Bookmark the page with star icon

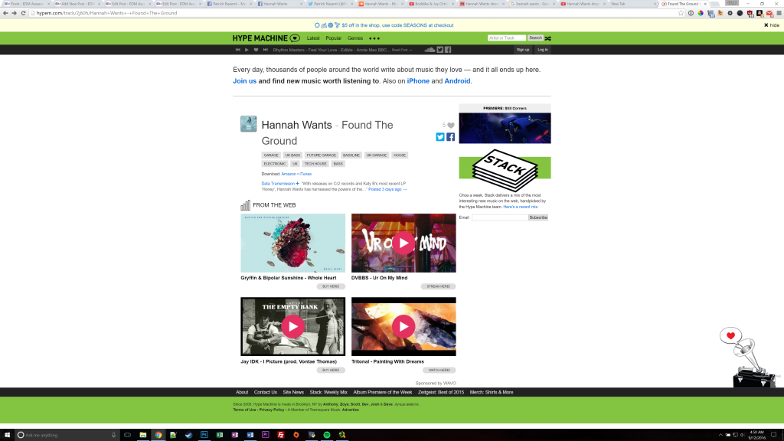pyautogui.click(x=681, y=13)
